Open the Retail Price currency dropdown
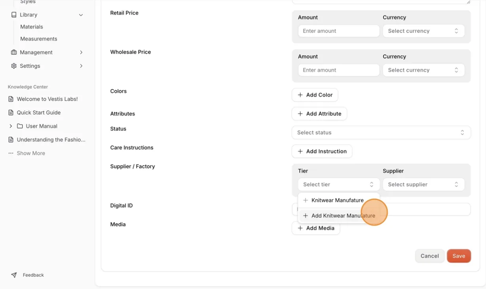Viewport: 486px width, 289px height. (423, 31)
